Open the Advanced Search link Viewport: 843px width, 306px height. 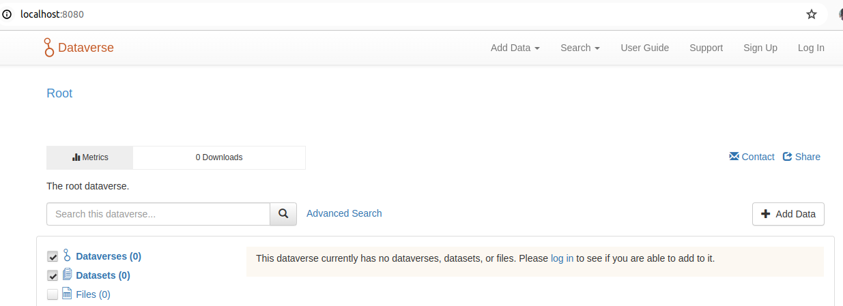pyautogui.click(x=344, y=213)
